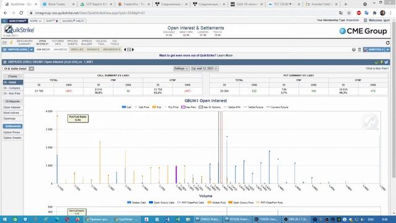
Task: Select the Weeklies expiration tab
Action: 77,50
